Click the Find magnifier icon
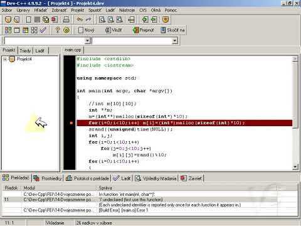 click(x=102, y=19)
